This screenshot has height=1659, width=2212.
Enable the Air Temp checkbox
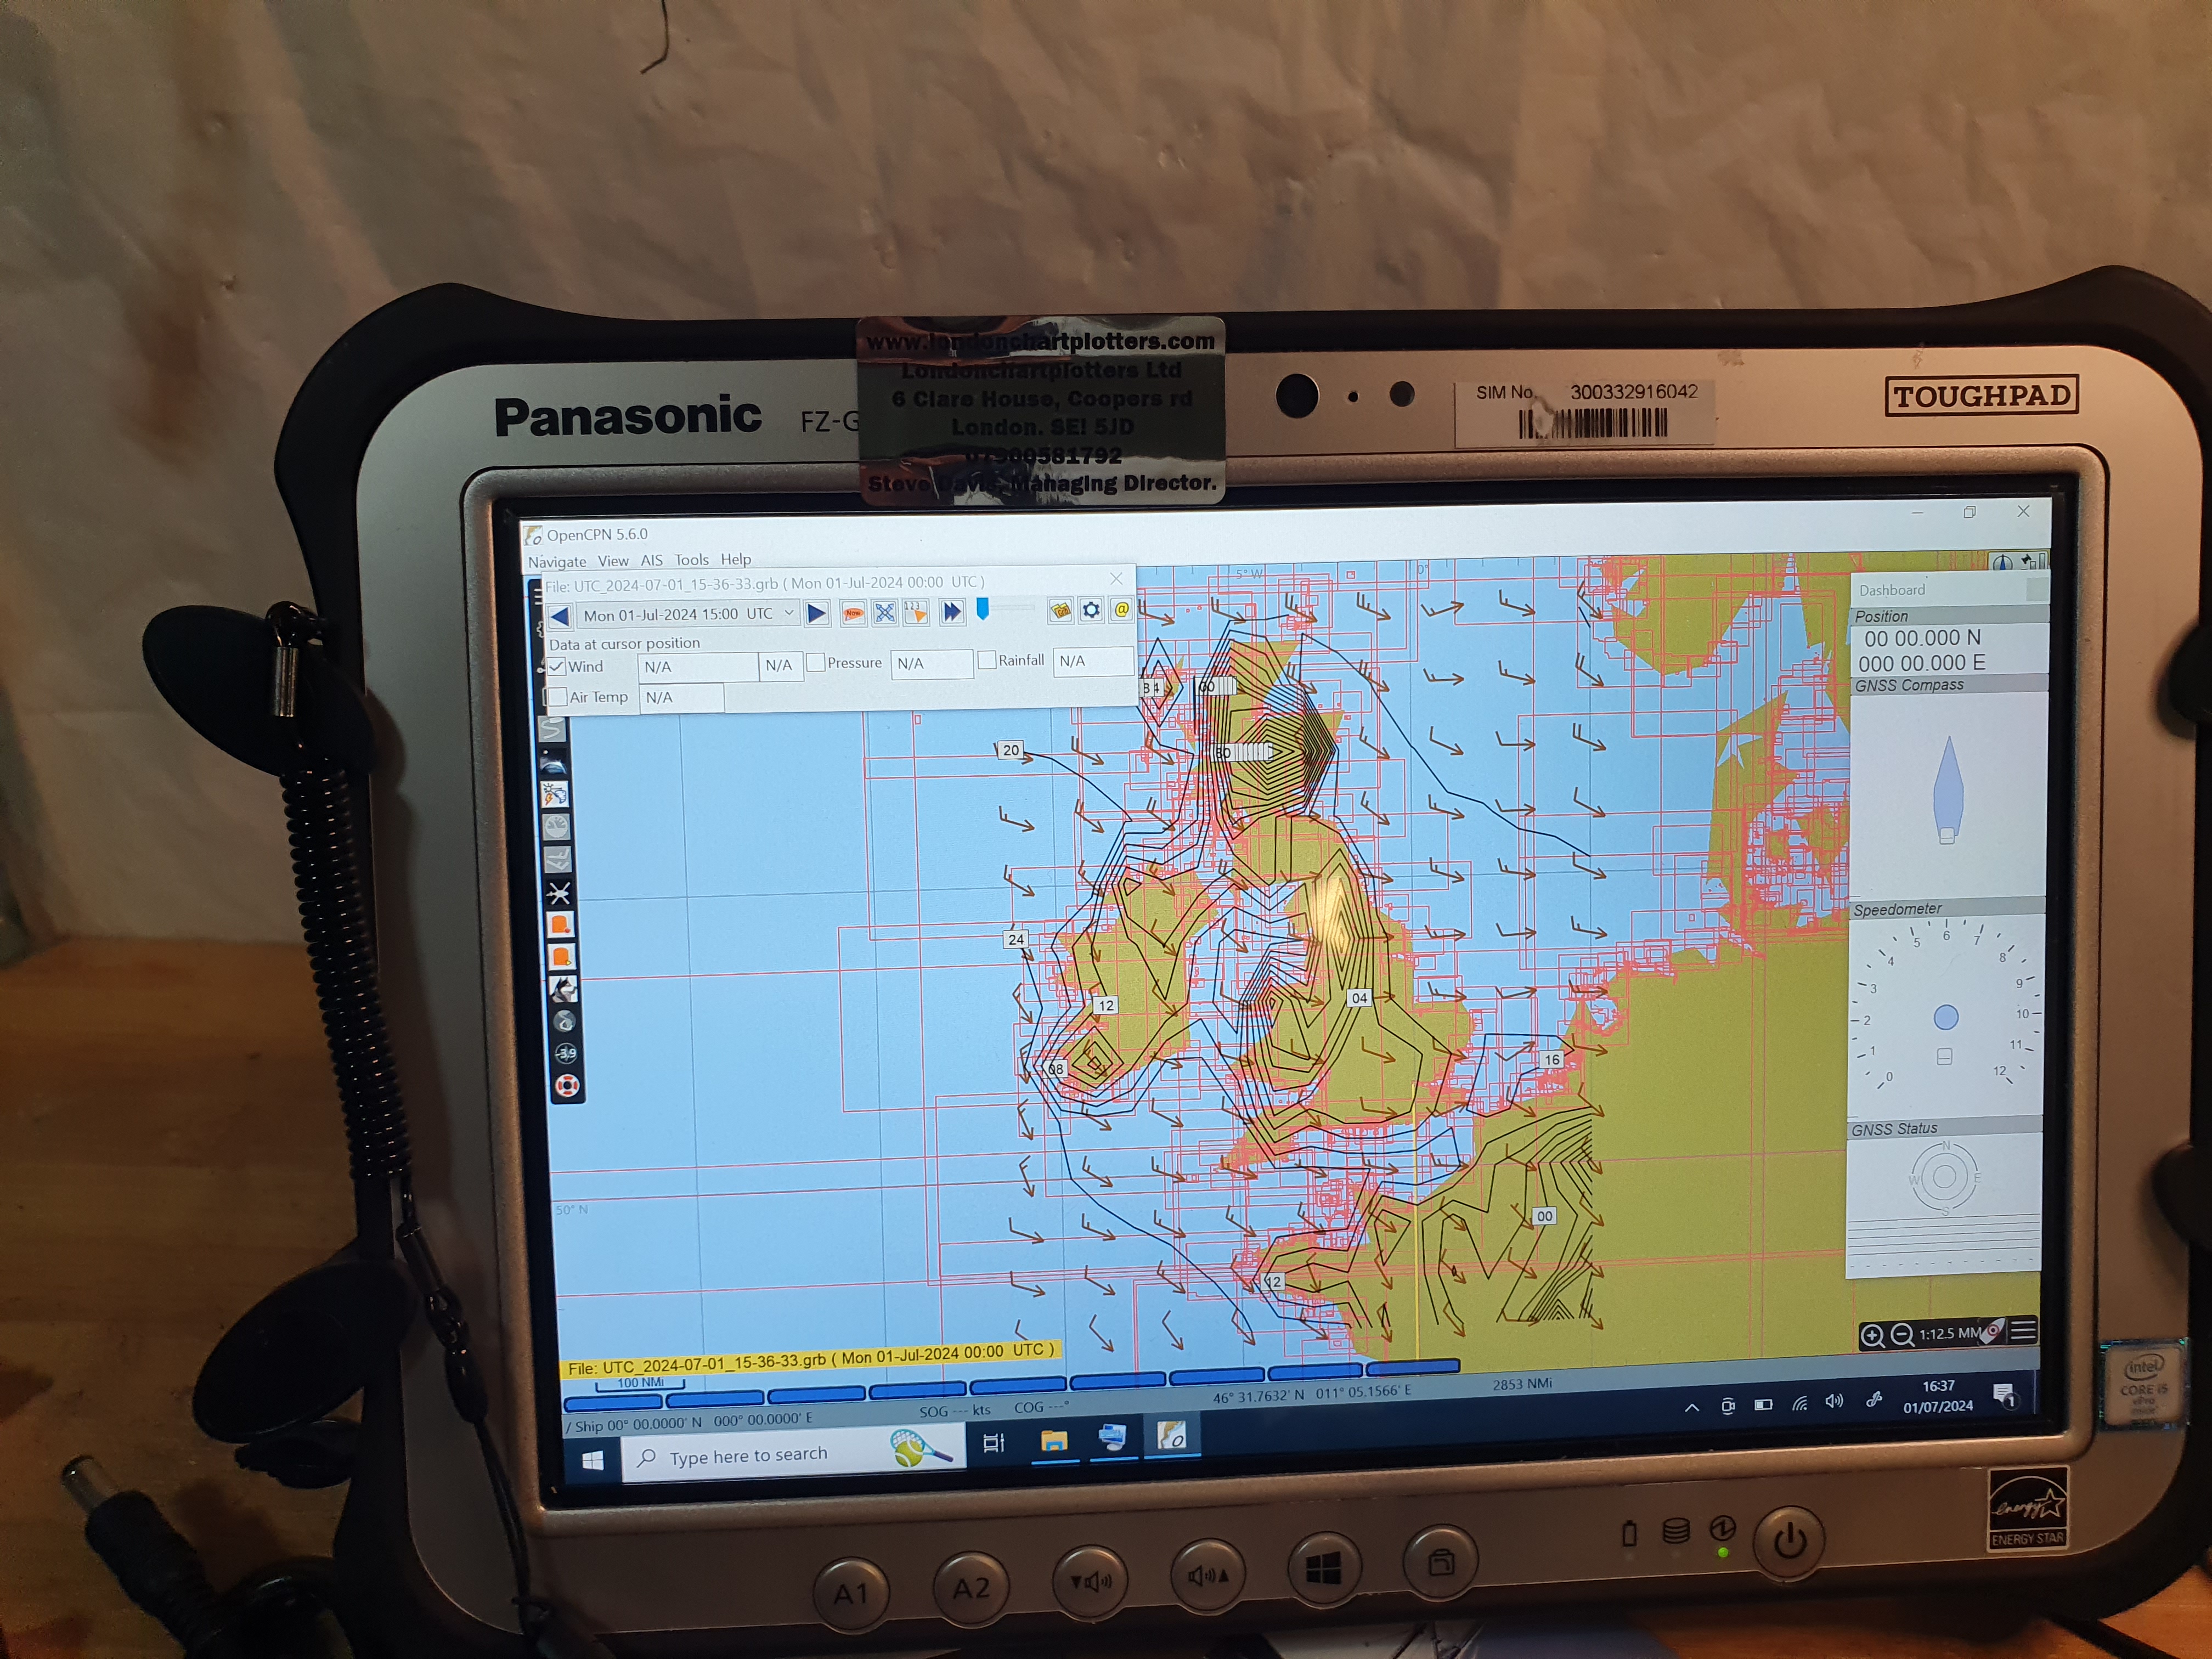(x=558, y=697)
